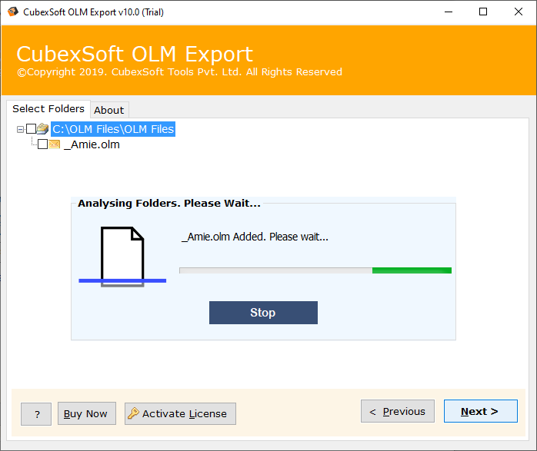Maximize the OLM Export window

point(482,12)
